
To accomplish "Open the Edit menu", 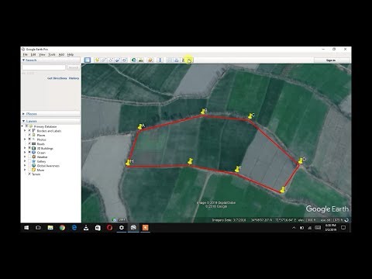I will tap(33, 54).
